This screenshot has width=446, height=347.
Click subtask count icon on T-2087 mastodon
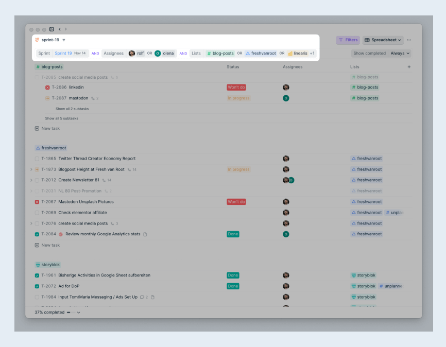pyautogui.click(x=93, y=98)
